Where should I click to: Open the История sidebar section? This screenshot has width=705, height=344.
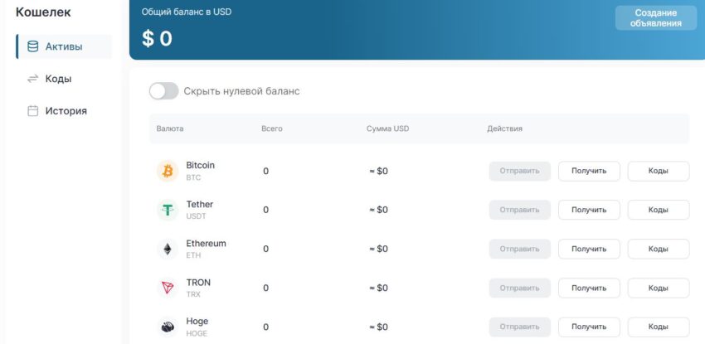click(66, 111)
